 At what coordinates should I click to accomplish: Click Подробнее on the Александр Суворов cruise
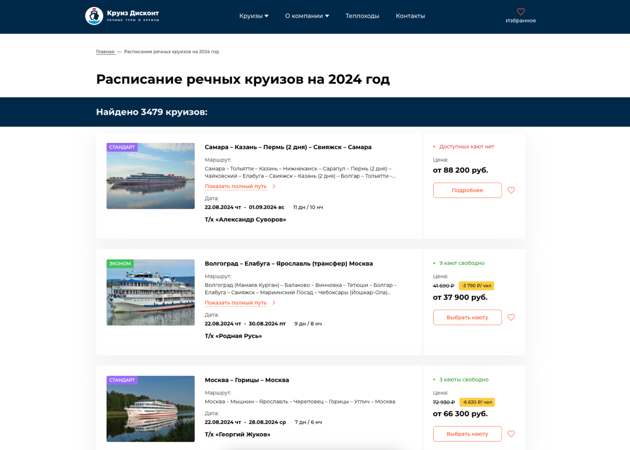pyautogui.click(x=467, y=190)
